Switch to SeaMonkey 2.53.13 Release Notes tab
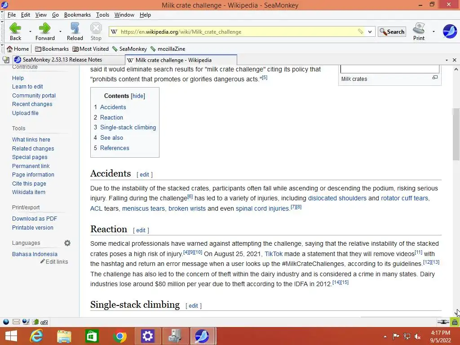 click(68, 60)
